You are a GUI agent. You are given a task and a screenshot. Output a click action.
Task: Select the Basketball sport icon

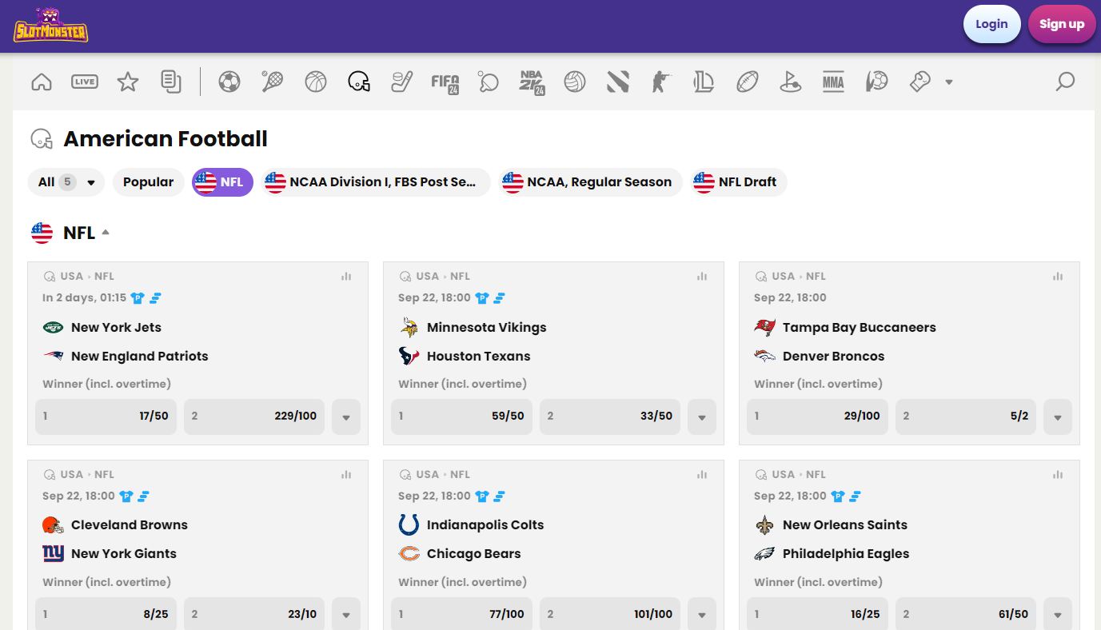click(x=316, y=82)
